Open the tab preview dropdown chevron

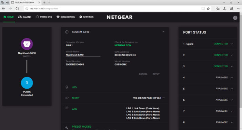point(49,2)
